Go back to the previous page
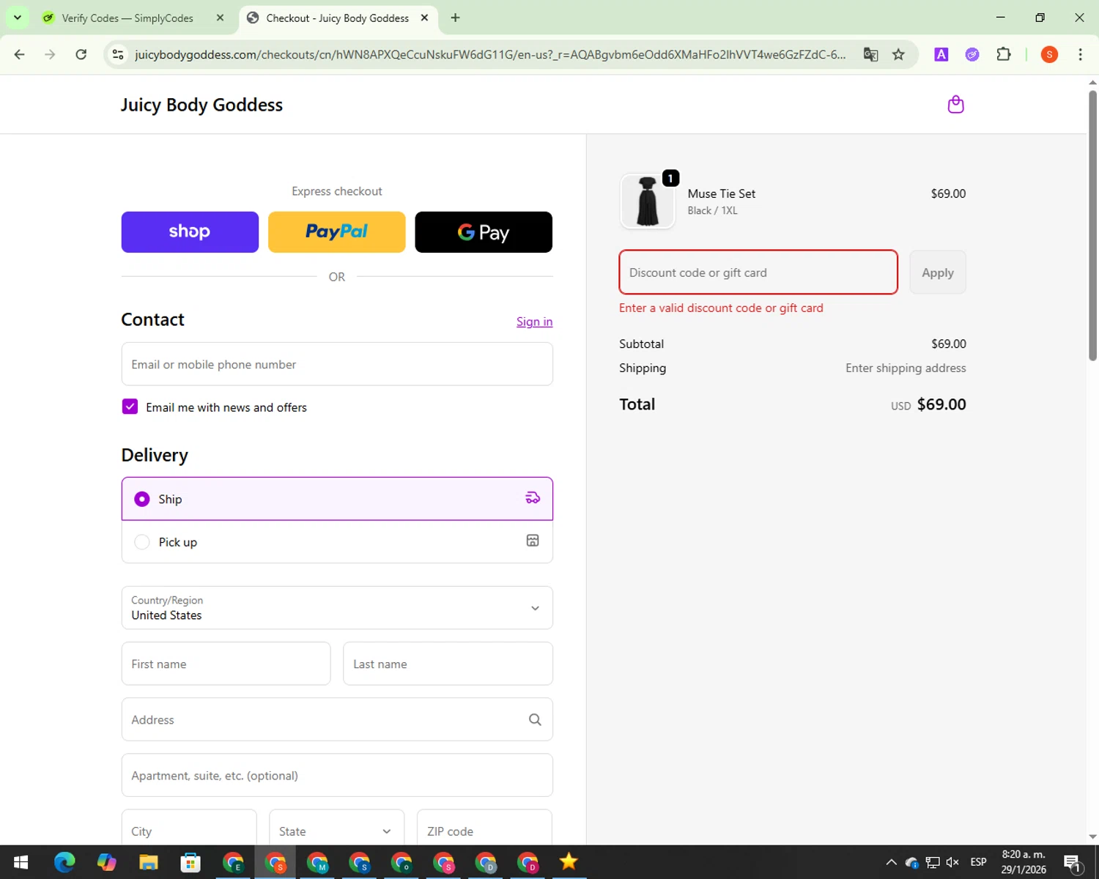This screenshot has height=879, width=1099. click(x=20, y=54)
